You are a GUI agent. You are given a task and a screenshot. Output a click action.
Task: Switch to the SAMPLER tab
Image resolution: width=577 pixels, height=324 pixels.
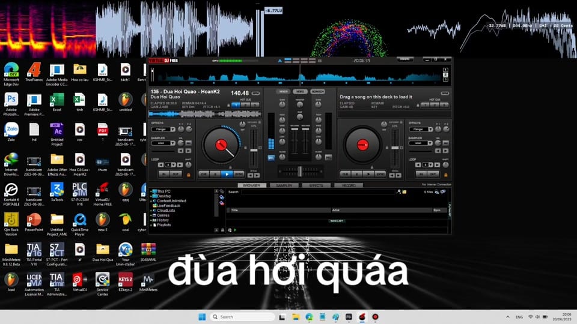pyautogui.click(x=284, y=185)
